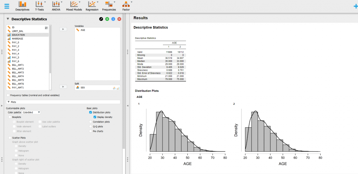Select Histogram for graph above scatter plot

[x=16, y=151]
